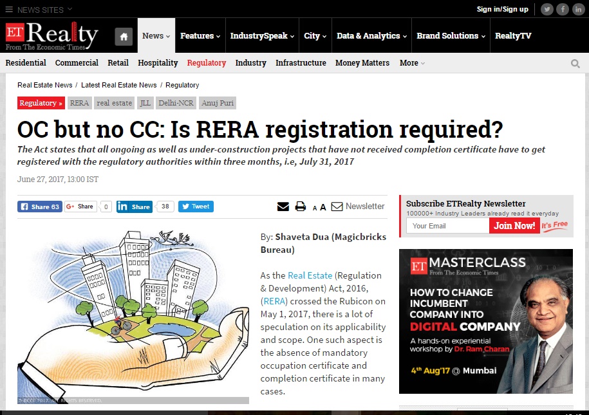This screenshot has width=589, height=415.
Task: Open Regulatory breadcrumb link
Action: 182,86
